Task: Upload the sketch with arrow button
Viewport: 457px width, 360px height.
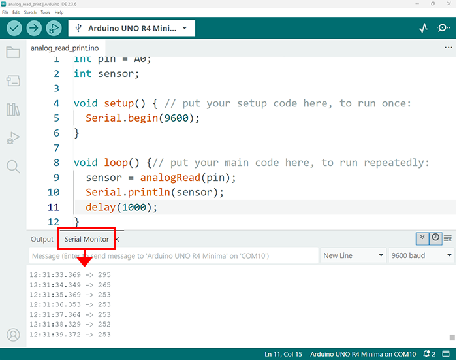Action: click(x=34, y=28)
